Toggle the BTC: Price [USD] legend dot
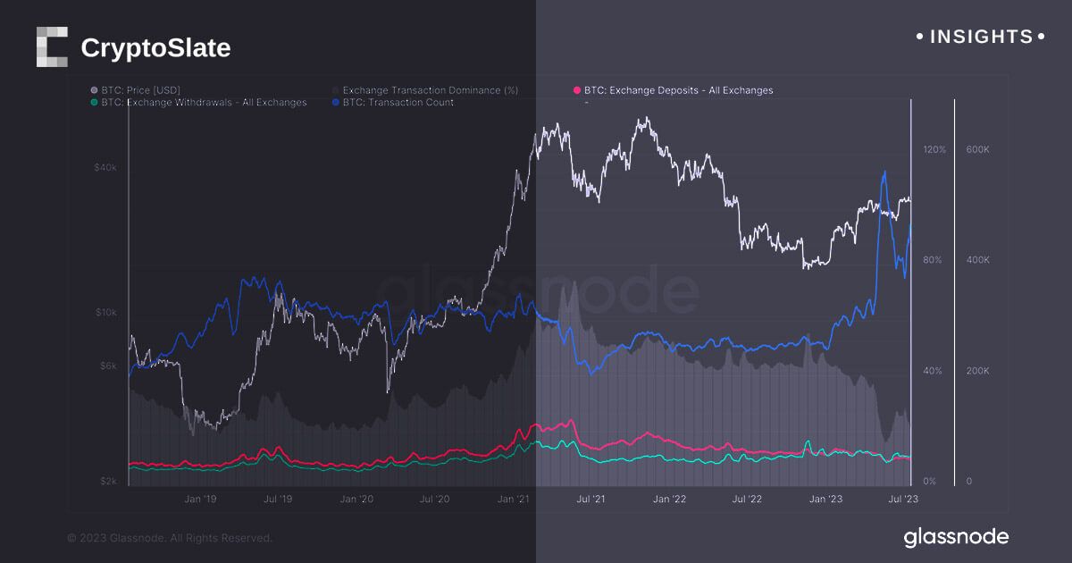Image resolution: width=1072 pixels, height=563 pixels. coord(94,90)
